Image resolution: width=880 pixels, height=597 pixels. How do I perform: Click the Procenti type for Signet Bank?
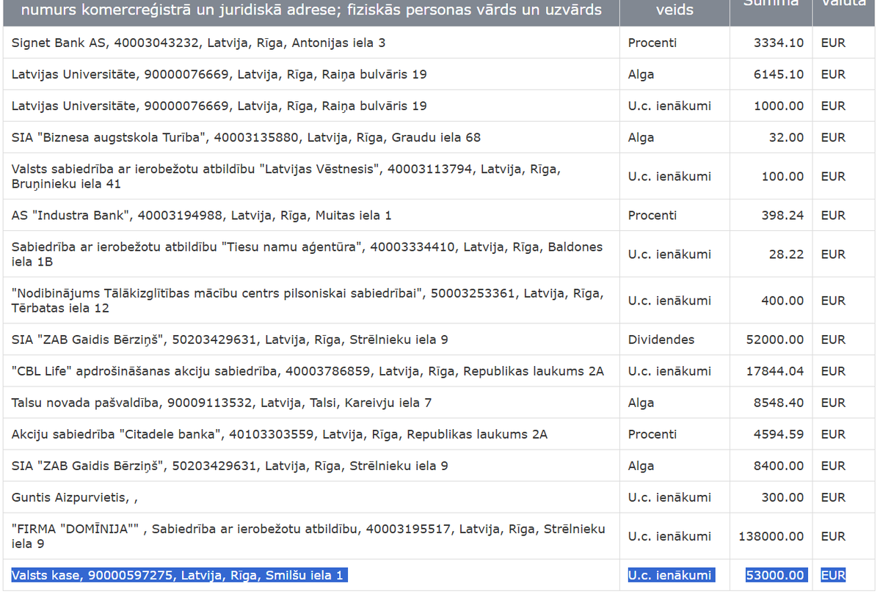click(652, 43)
